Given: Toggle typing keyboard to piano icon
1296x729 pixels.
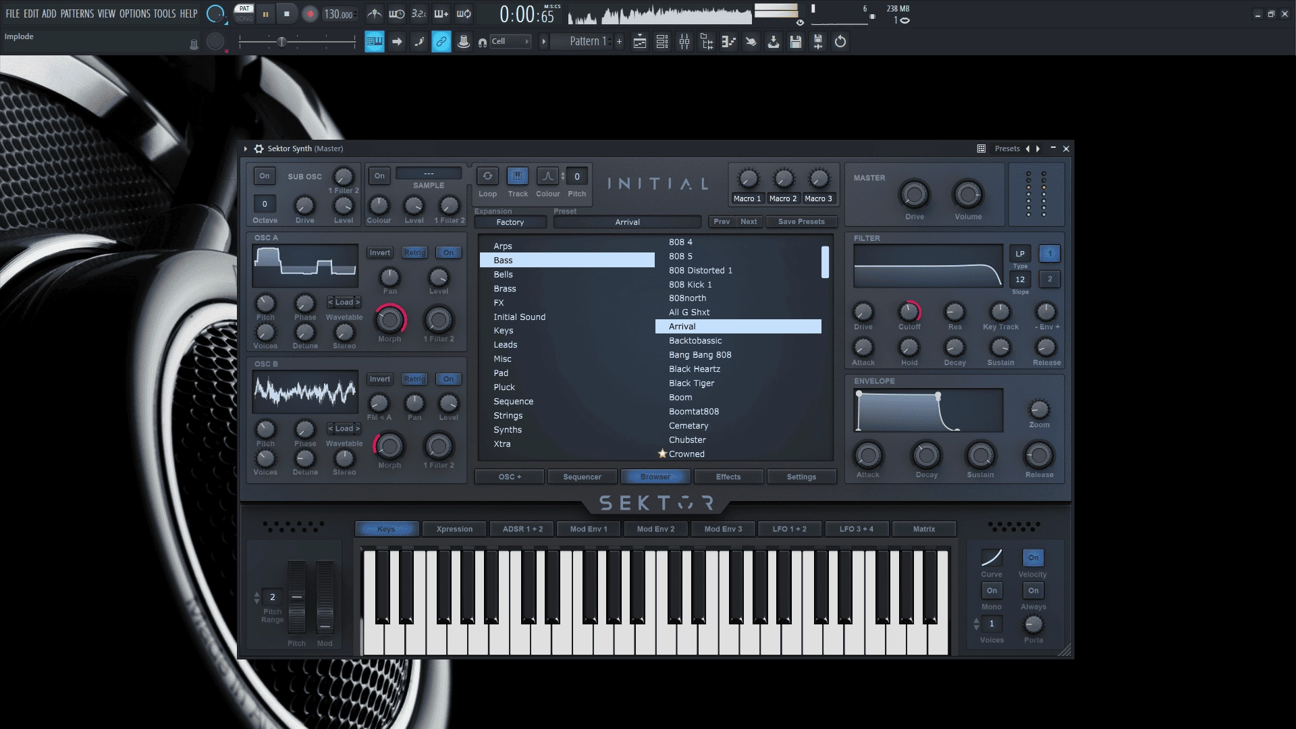Looking at the screenshot, I should [x=374, y=42].
